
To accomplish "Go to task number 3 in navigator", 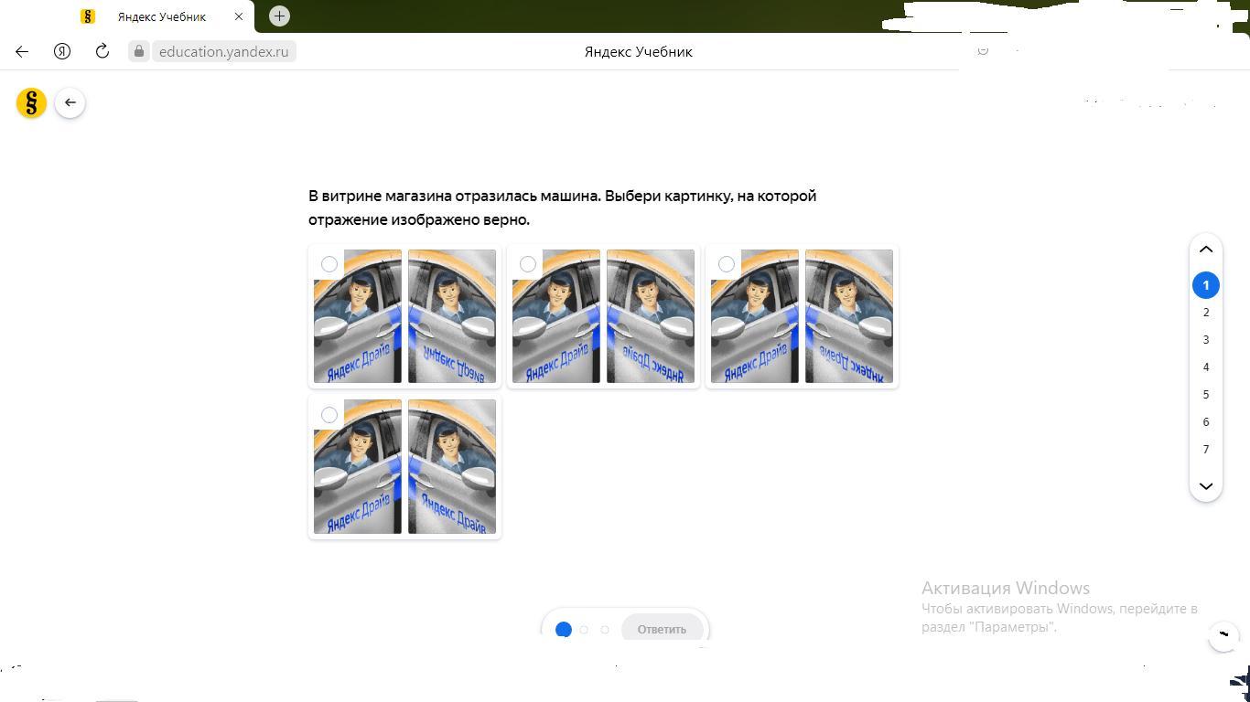I will click(1206, 340).
